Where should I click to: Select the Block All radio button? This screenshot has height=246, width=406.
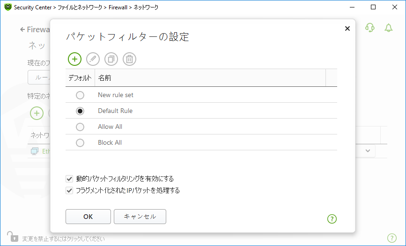coord(80,143)
